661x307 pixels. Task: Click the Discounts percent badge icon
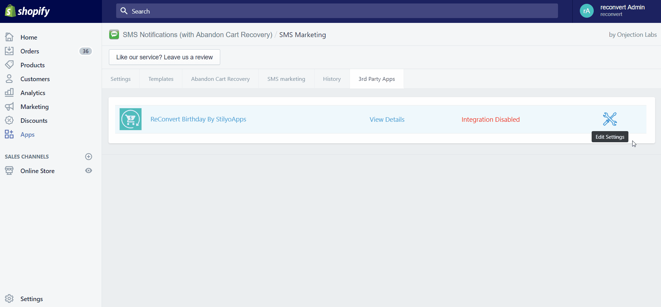point(9,120)
